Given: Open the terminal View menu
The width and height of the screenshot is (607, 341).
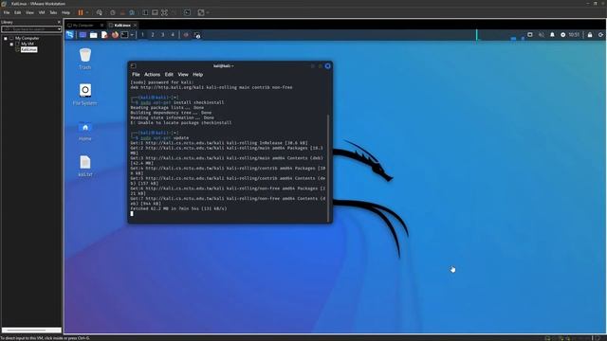Looking at the screenshot, I should [x=183, y=74].
